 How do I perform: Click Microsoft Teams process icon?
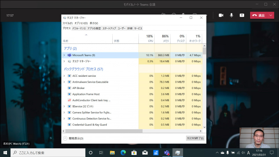tap(69, 55)
